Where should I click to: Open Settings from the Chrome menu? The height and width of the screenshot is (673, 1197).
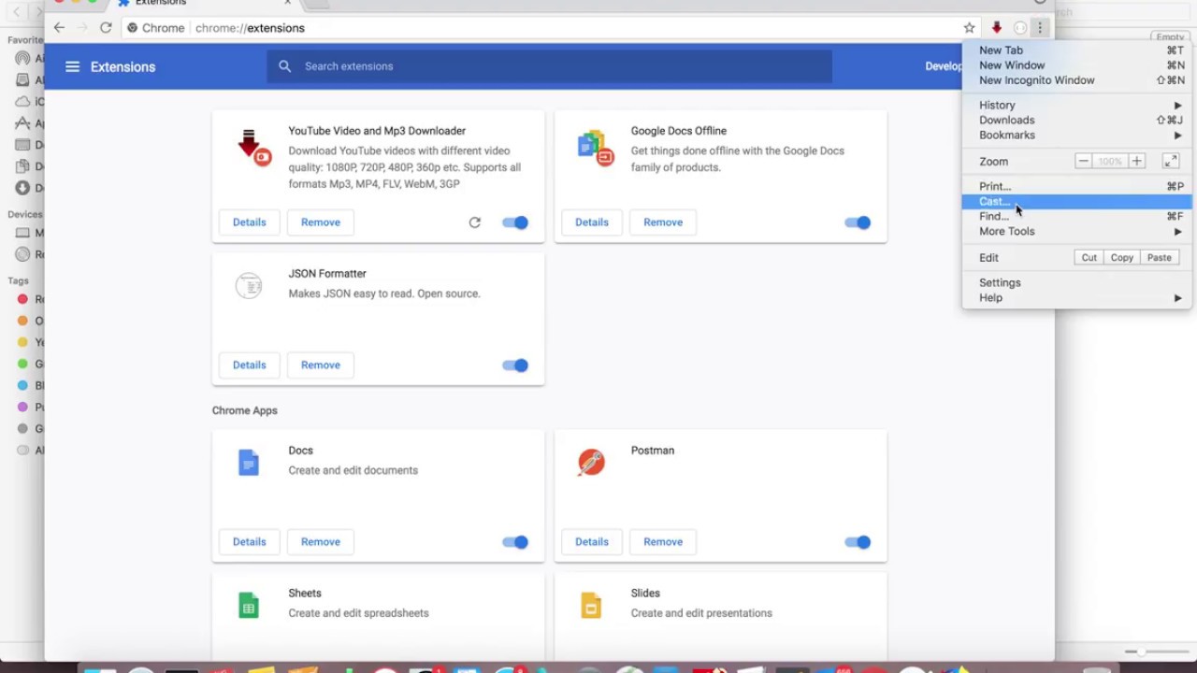pyautogui.click(x=1076, y=283)
